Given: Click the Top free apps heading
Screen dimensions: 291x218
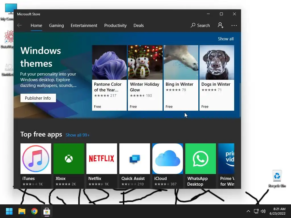Looking at the screenshot, I should [41, 134].
